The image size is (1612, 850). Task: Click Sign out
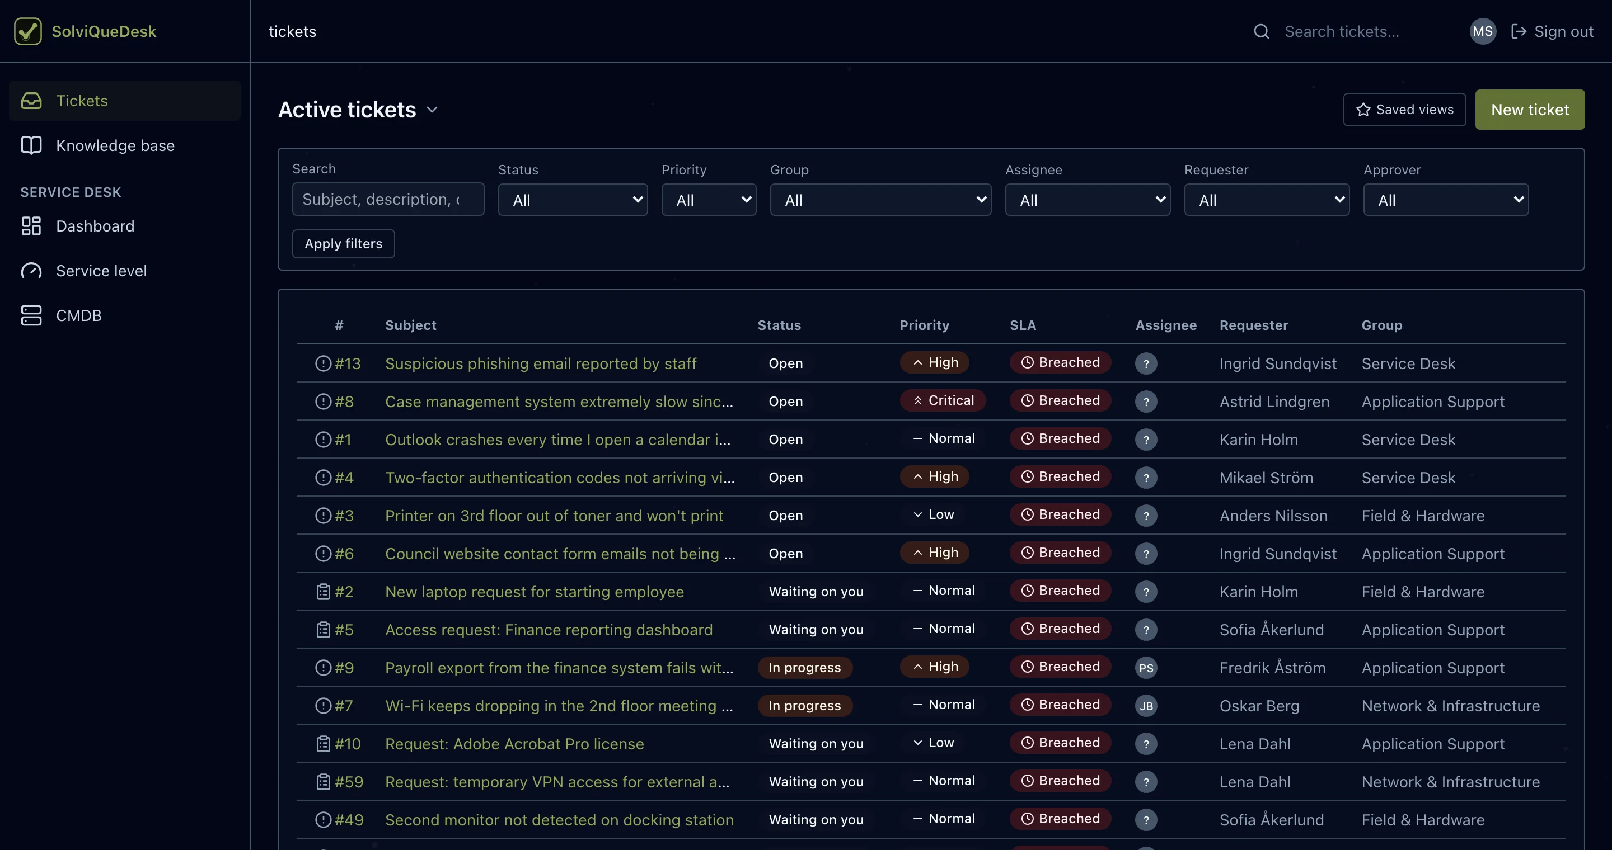pyautogui.click(x=1552, y=31)
